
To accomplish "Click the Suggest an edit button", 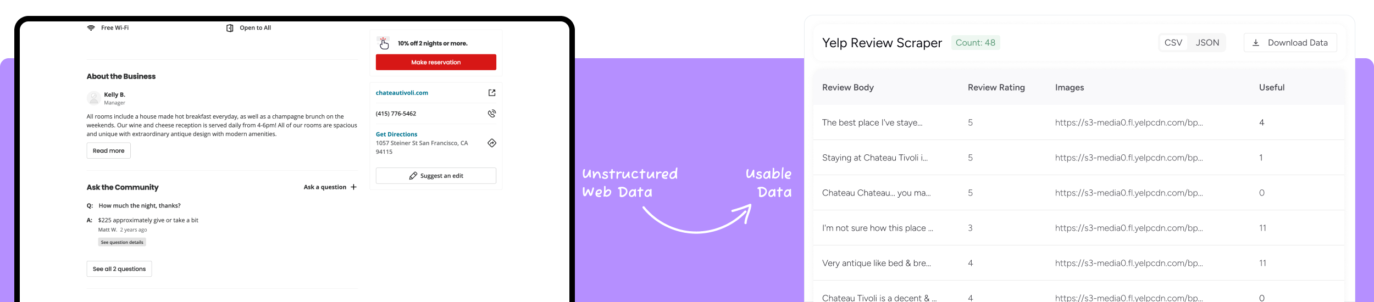I will [436, 176].
